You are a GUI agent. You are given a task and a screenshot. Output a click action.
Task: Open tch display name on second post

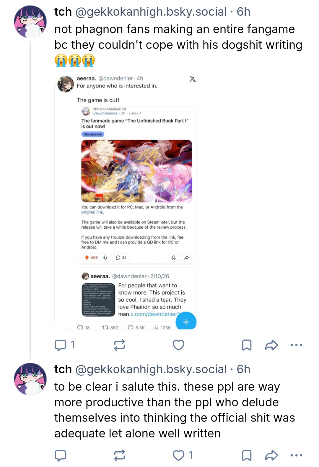coord(63,369)
